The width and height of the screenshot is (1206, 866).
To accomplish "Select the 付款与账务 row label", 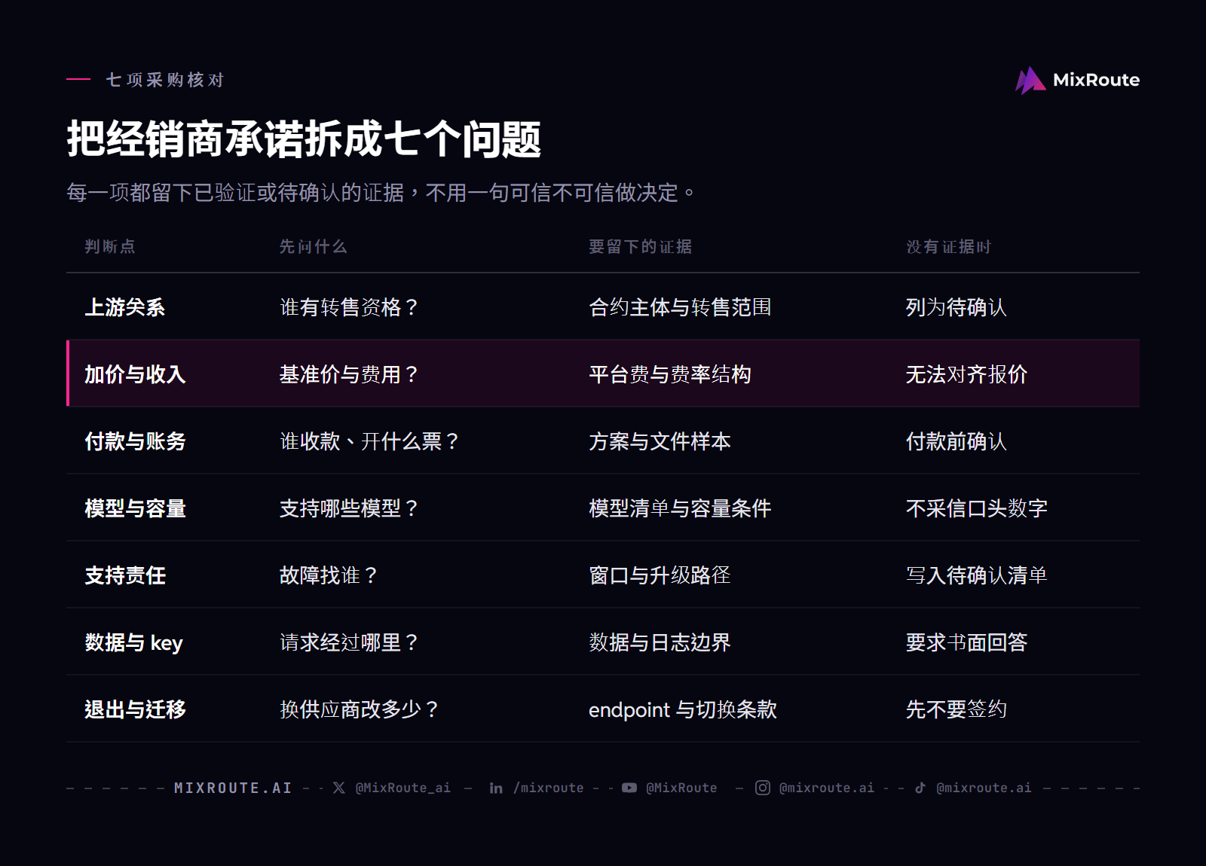I will click(x=135, y=441).
